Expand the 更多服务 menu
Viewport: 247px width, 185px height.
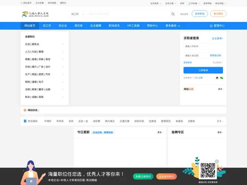click(x=173, y=26)
